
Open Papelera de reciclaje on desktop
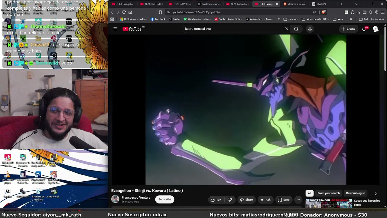click(x=38, y=194)
